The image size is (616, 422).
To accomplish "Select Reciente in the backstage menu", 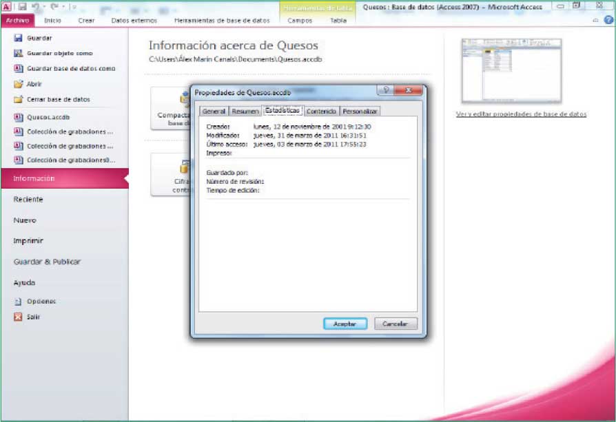I will tap(28, 199).
